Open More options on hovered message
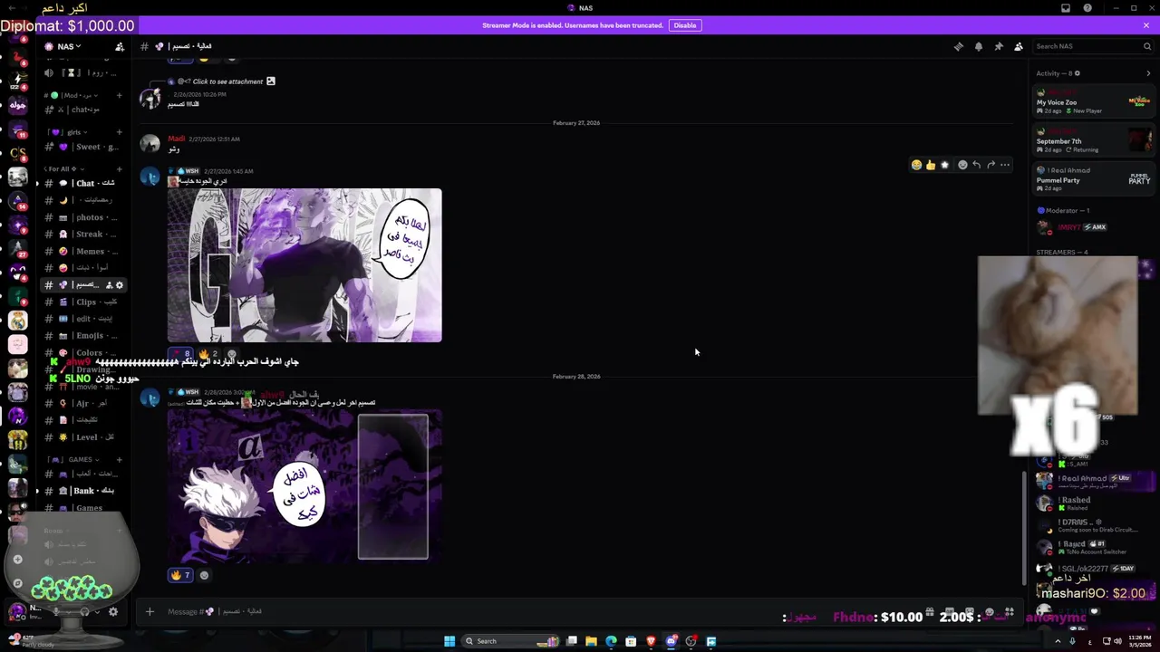 [x=1005, y=165]
